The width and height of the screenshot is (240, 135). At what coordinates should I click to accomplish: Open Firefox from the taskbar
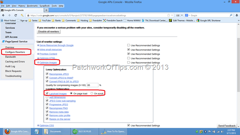(x=17, y=132)
